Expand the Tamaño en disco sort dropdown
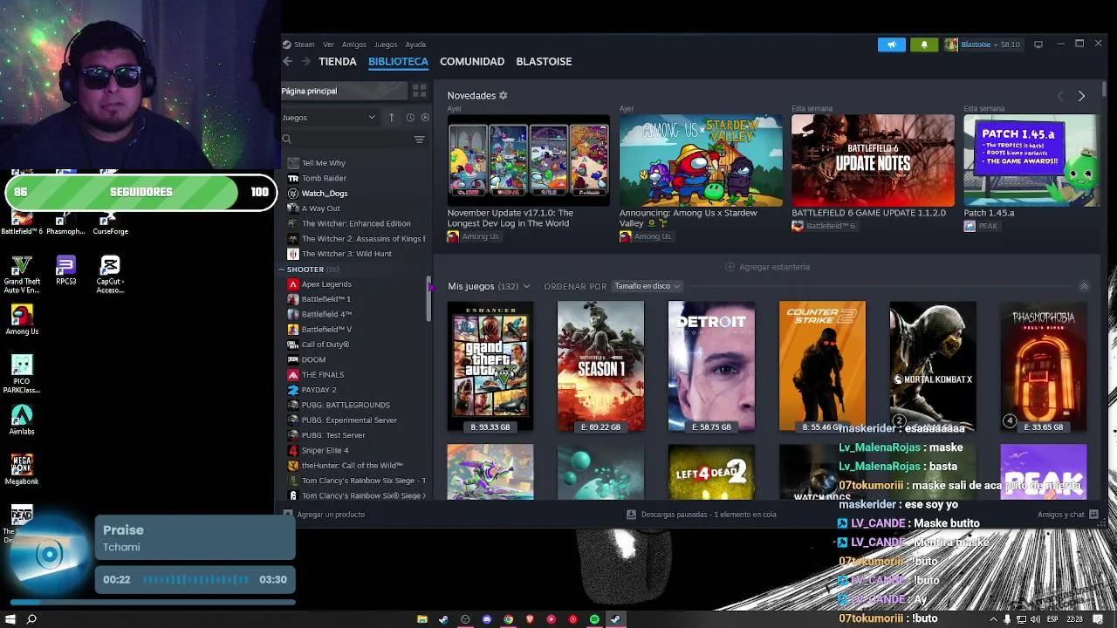Screen dimensions: 1117x628 (647, 286)
